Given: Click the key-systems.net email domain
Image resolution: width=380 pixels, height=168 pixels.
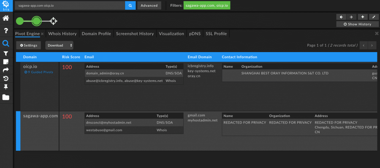Looking at the screenshot, I should [x=201, y=71].
